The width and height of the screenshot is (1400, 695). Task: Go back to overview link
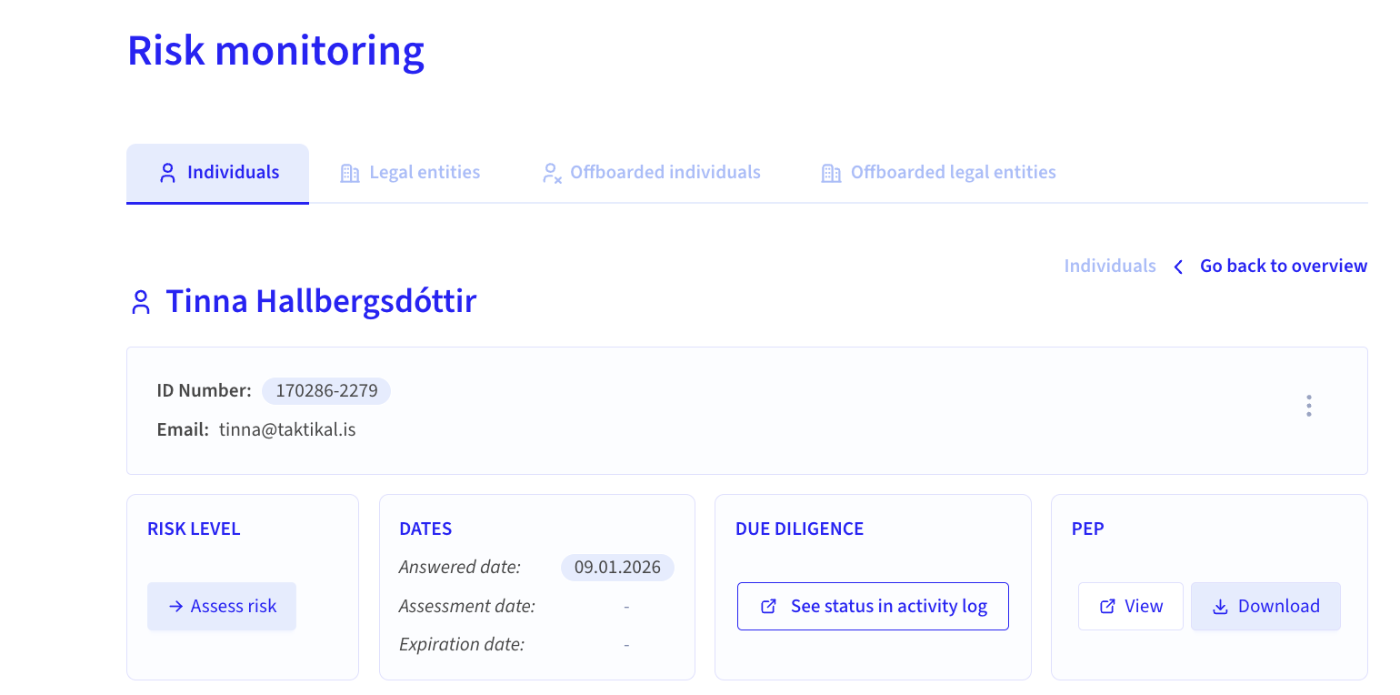(x=1284, y=266)
